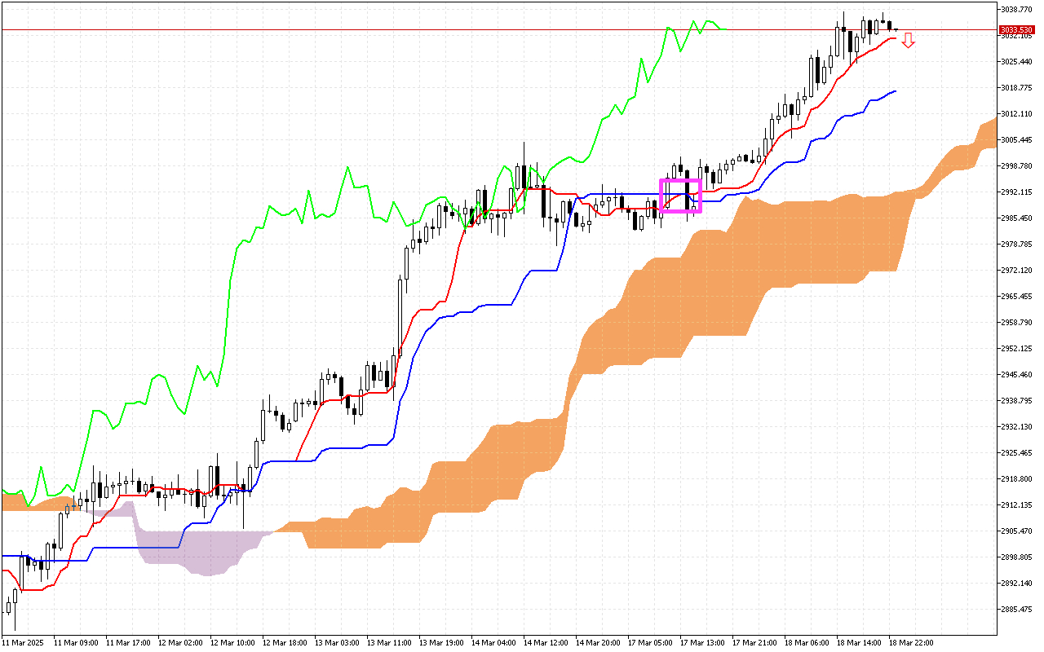This screenshot has width=1044, height=652.
Task: Click price level 2998.780 on the axis
Action: (x=1016, y=166)
